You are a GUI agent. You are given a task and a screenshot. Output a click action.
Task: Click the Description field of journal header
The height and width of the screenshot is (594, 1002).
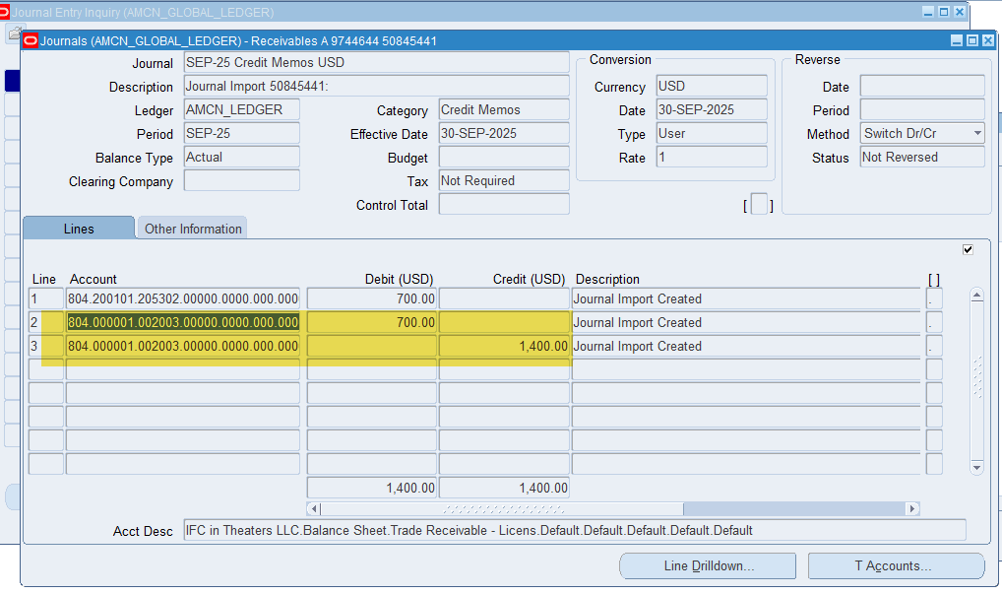pyautogui.click(x=376, y=86)
